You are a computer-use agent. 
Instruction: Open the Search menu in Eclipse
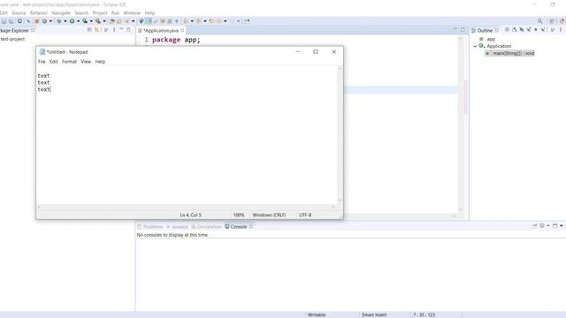(x=81, y=13)
